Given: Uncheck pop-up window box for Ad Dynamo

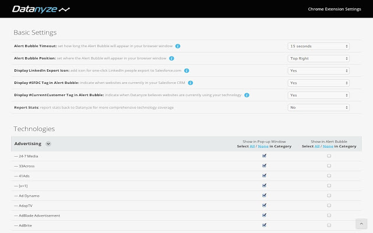Looking at the screenshot, I should click(x=264, y=196).
